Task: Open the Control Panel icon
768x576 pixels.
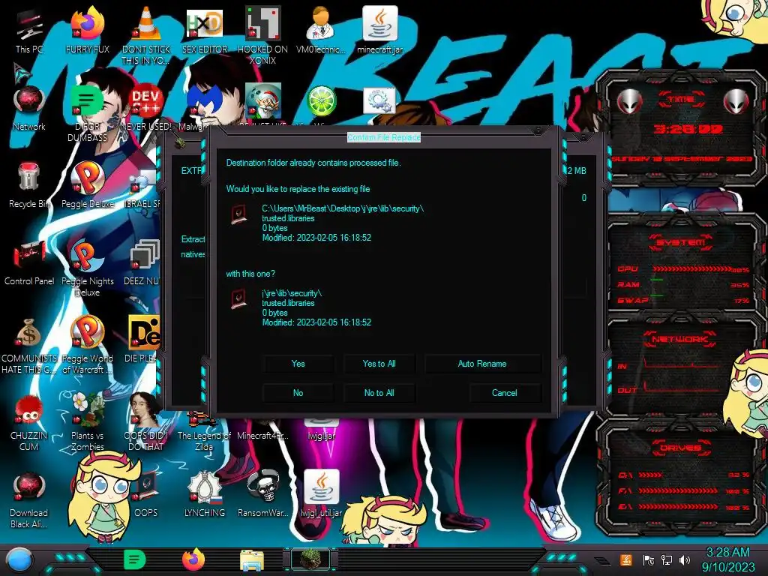Action: 29,262
